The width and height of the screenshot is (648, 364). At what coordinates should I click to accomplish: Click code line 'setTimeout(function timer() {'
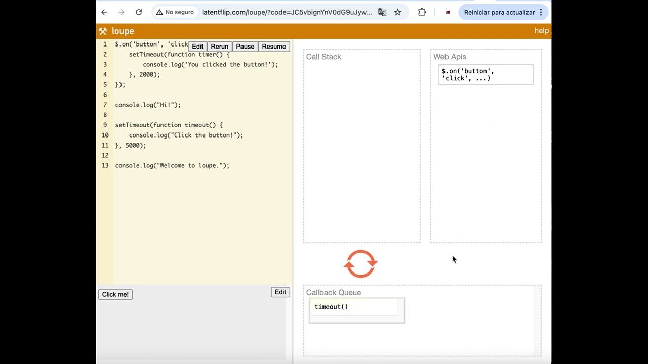click(x=179, y=54)
